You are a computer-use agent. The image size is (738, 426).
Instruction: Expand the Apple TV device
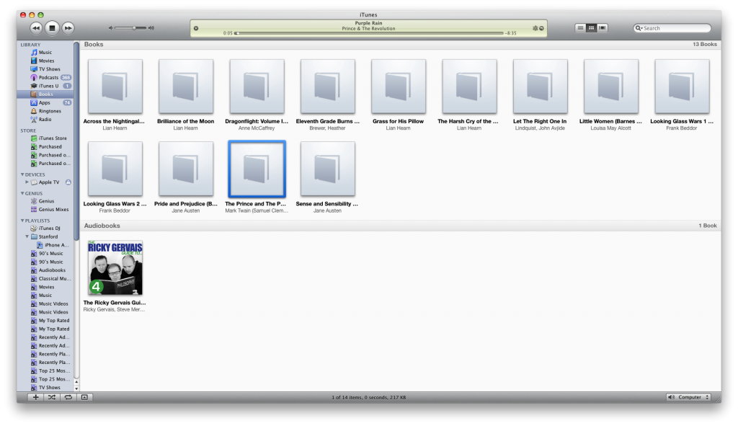(x=27, y=182)
